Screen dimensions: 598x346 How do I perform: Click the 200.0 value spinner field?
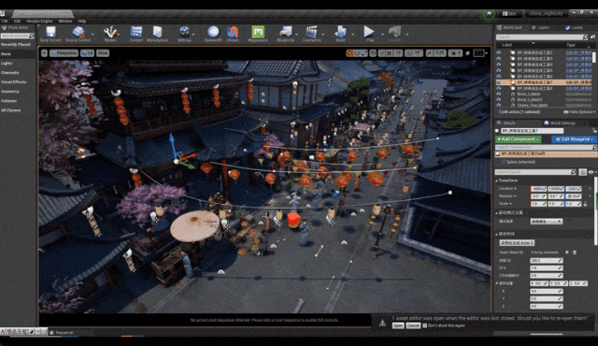[546, 261]
